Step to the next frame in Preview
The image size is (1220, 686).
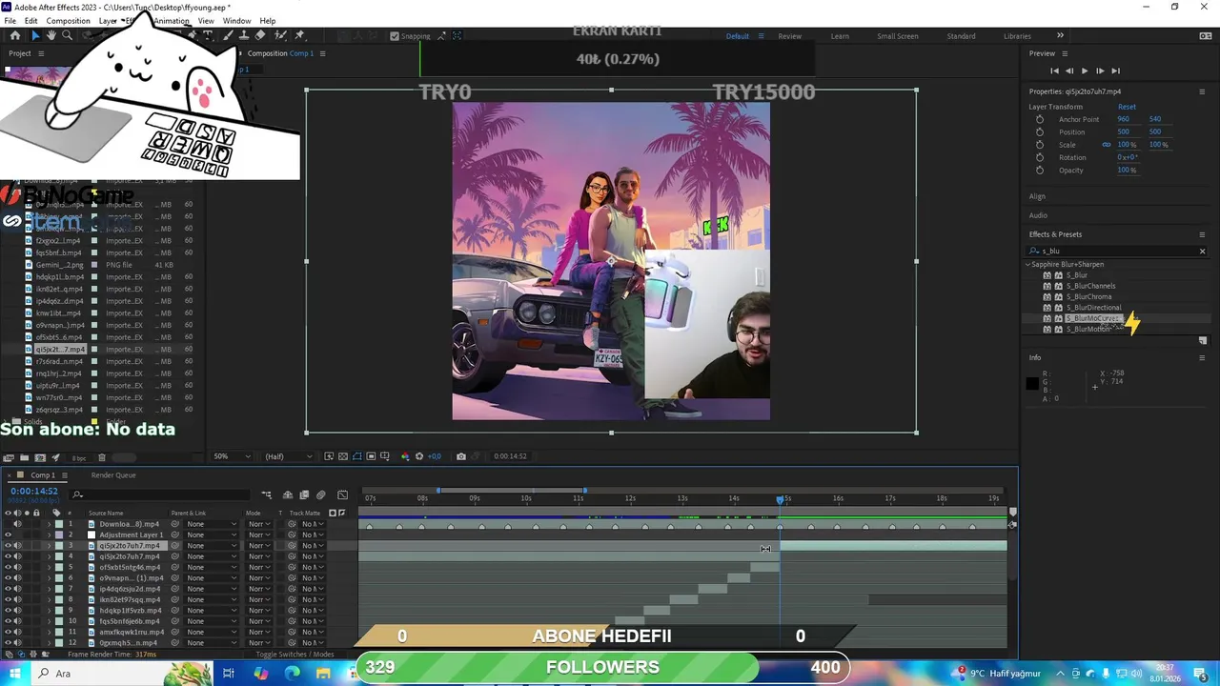[1099, 71]
